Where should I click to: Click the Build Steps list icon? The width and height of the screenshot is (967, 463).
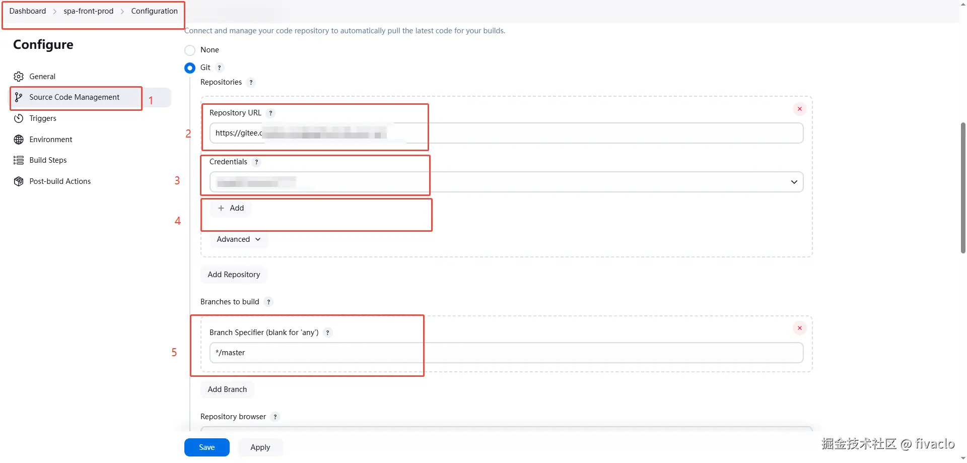19,160
